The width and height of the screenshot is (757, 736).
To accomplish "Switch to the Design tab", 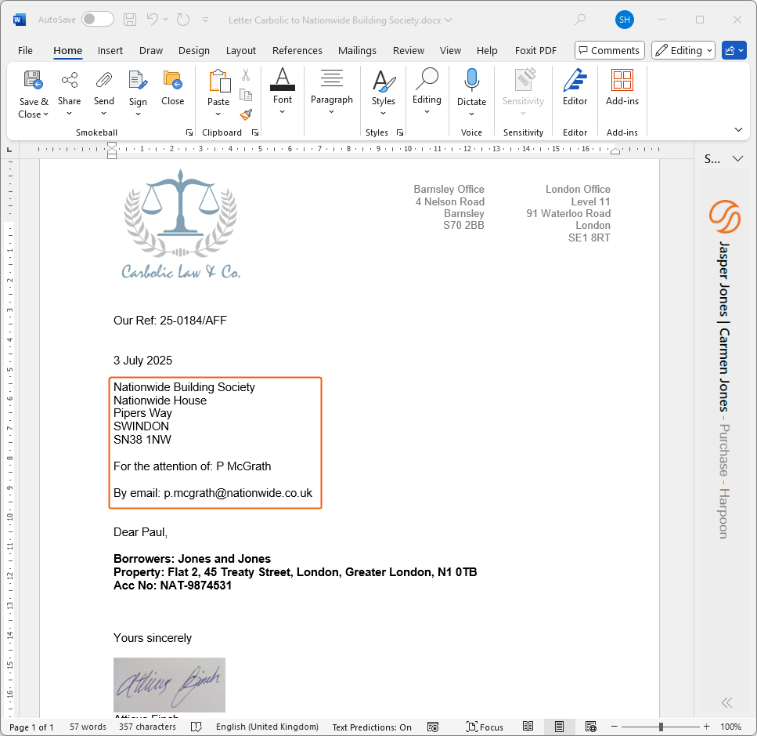I will [194, 51].
